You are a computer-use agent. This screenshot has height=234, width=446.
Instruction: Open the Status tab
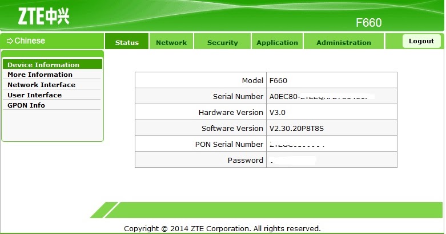(127, 42)
